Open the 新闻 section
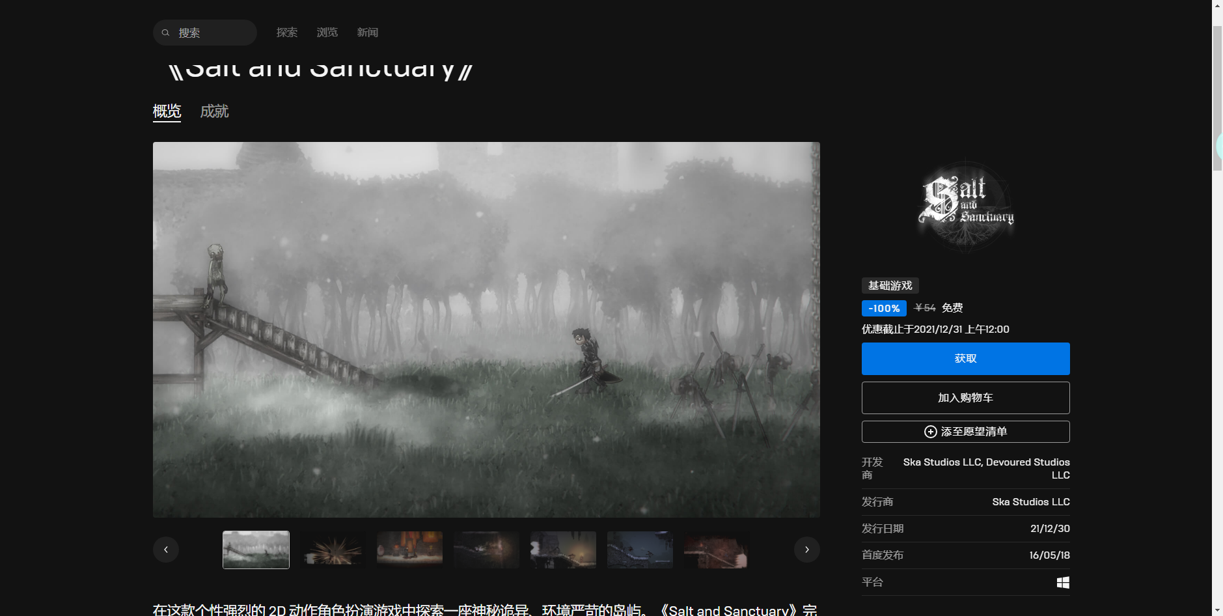 tap(367, 32)
